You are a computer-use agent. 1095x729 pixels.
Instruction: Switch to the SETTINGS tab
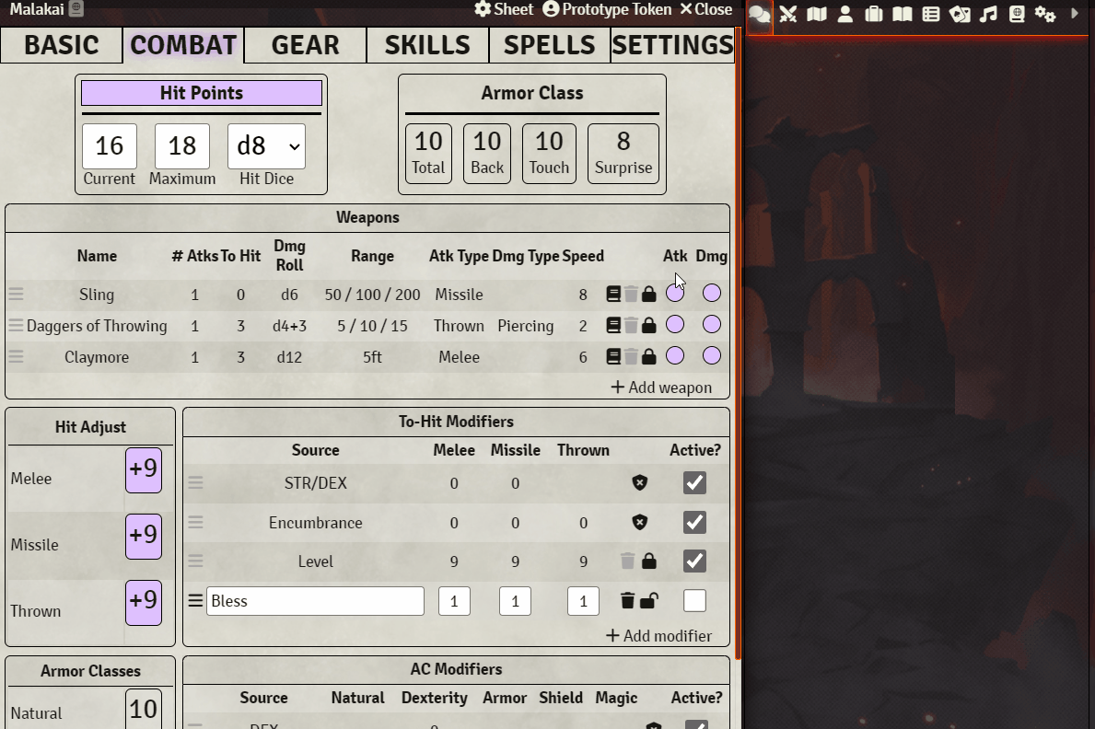672,45
